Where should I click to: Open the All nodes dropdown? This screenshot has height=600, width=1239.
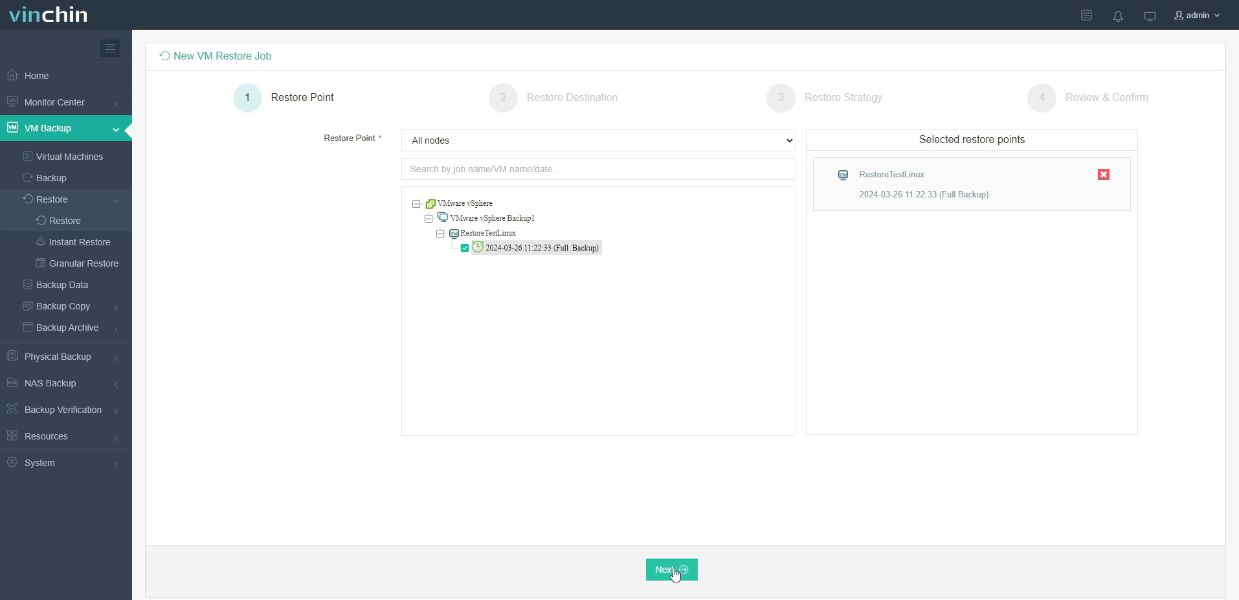point(598,140)
